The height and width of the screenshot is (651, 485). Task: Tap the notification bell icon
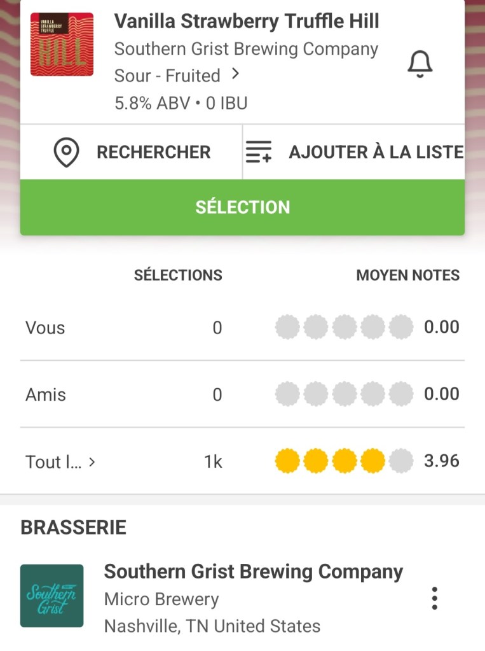(x=420, y=64)
